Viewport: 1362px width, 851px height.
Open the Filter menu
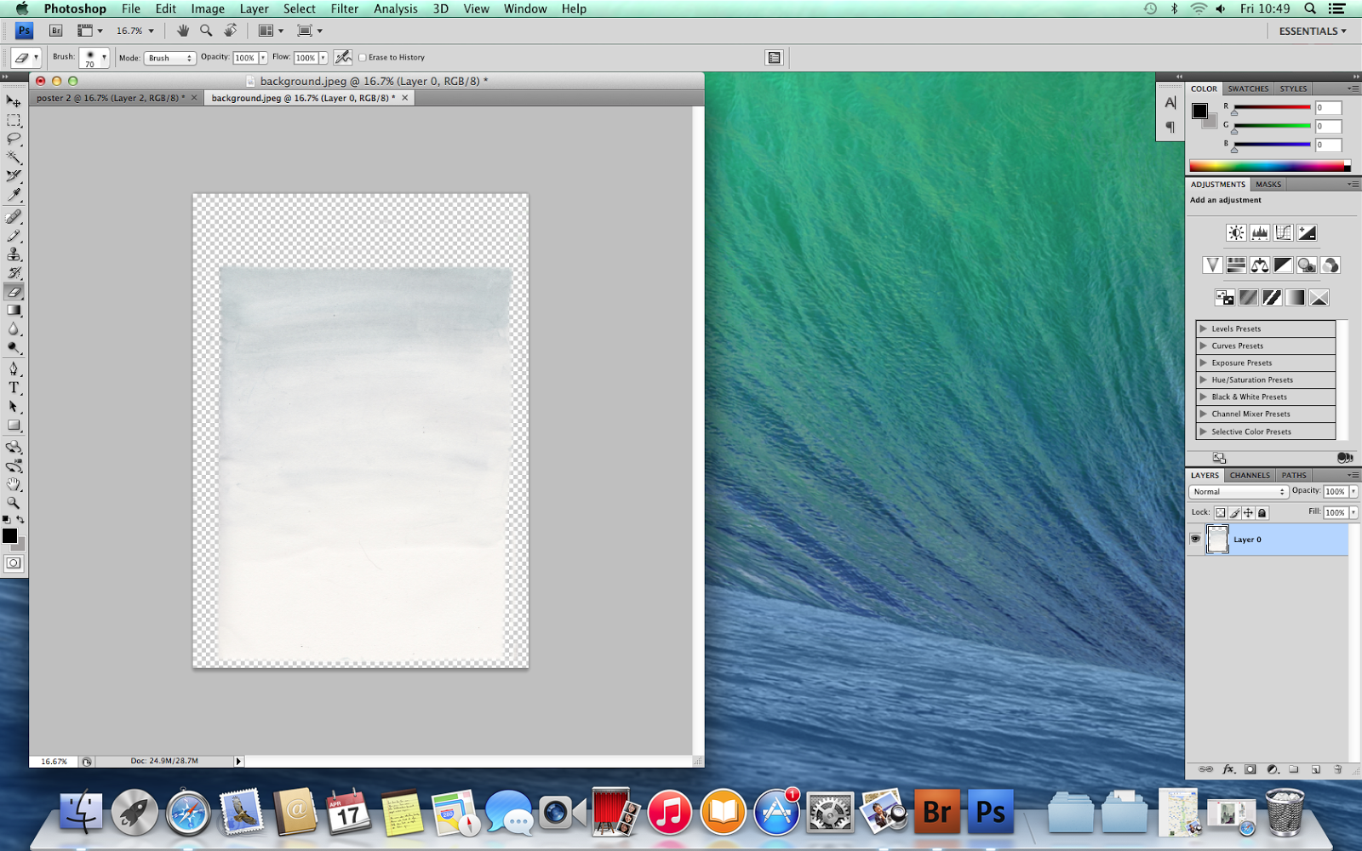tap(344, 9)
